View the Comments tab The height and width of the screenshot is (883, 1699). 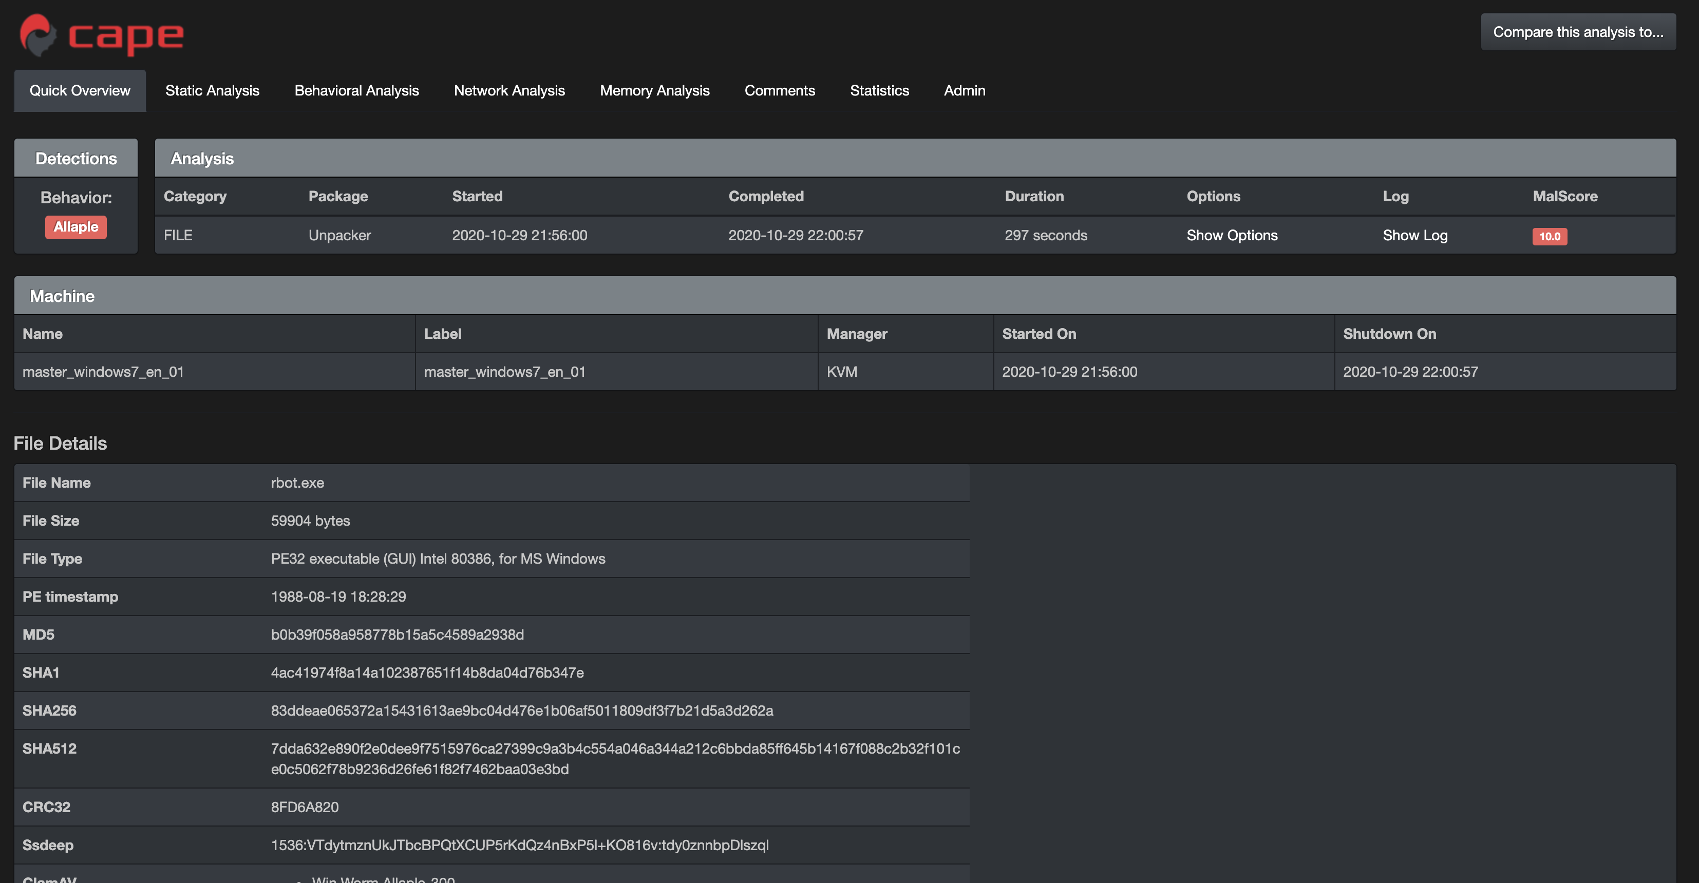pos(780,90)
